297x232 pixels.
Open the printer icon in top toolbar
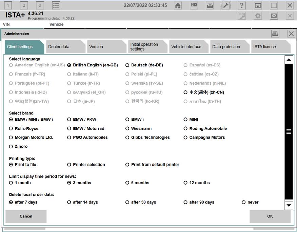[x=210, y=5]
